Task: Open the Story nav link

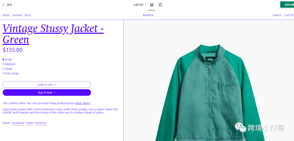Action: (x=28, y=15)
